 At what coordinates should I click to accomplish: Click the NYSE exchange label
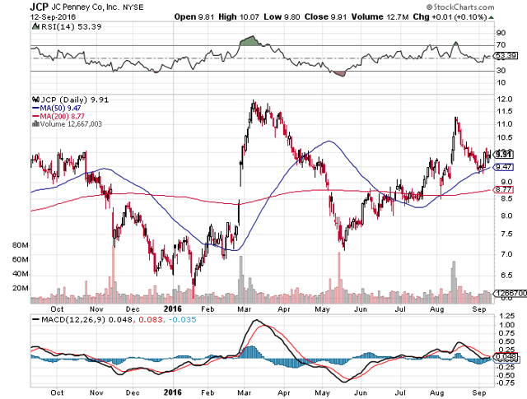[x=133, y=7]
